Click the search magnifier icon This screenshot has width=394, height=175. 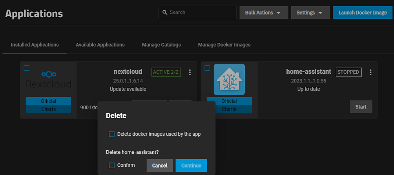coord(165,12)
